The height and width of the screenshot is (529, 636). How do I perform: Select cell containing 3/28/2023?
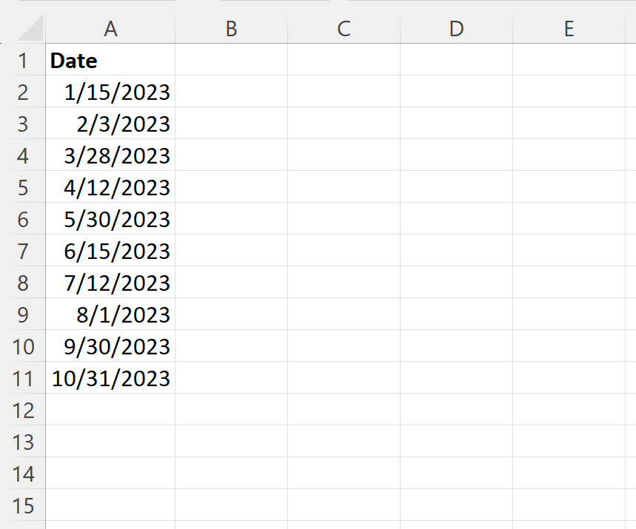pos(110,155)
